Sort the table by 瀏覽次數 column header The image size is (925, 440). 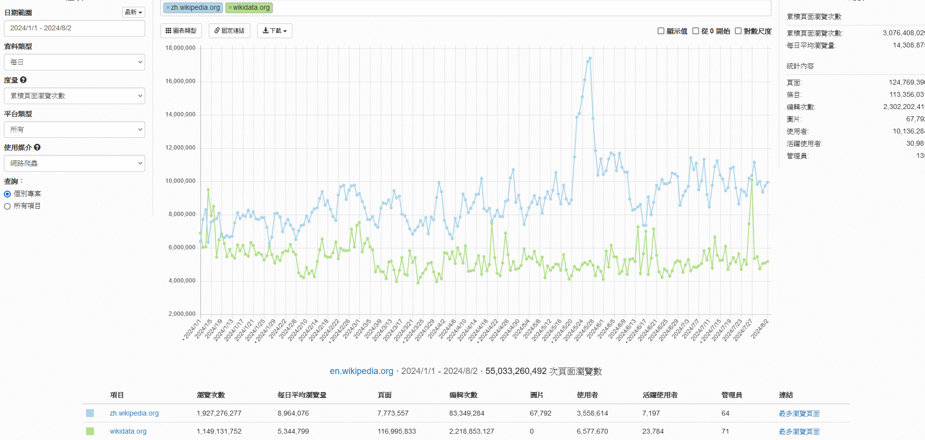click(x=211, y=395)
